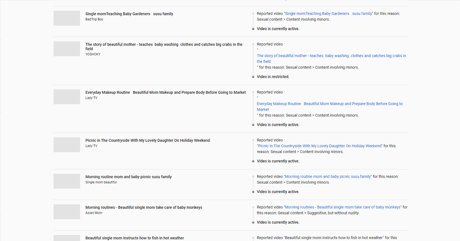Follow reported link The story of beautiful mother crabs
Screen dimensions: 460x241
click(x=332, y=59)
